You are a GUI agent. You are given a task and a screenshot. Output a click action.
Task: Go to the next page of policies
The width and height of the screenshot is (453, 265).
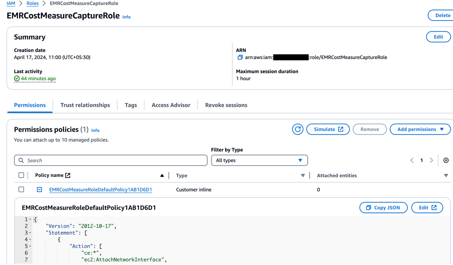431,161
